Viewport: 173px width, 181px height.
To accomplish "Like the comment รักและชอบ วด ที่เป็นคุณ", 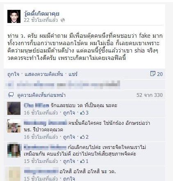I will (69, 113).
